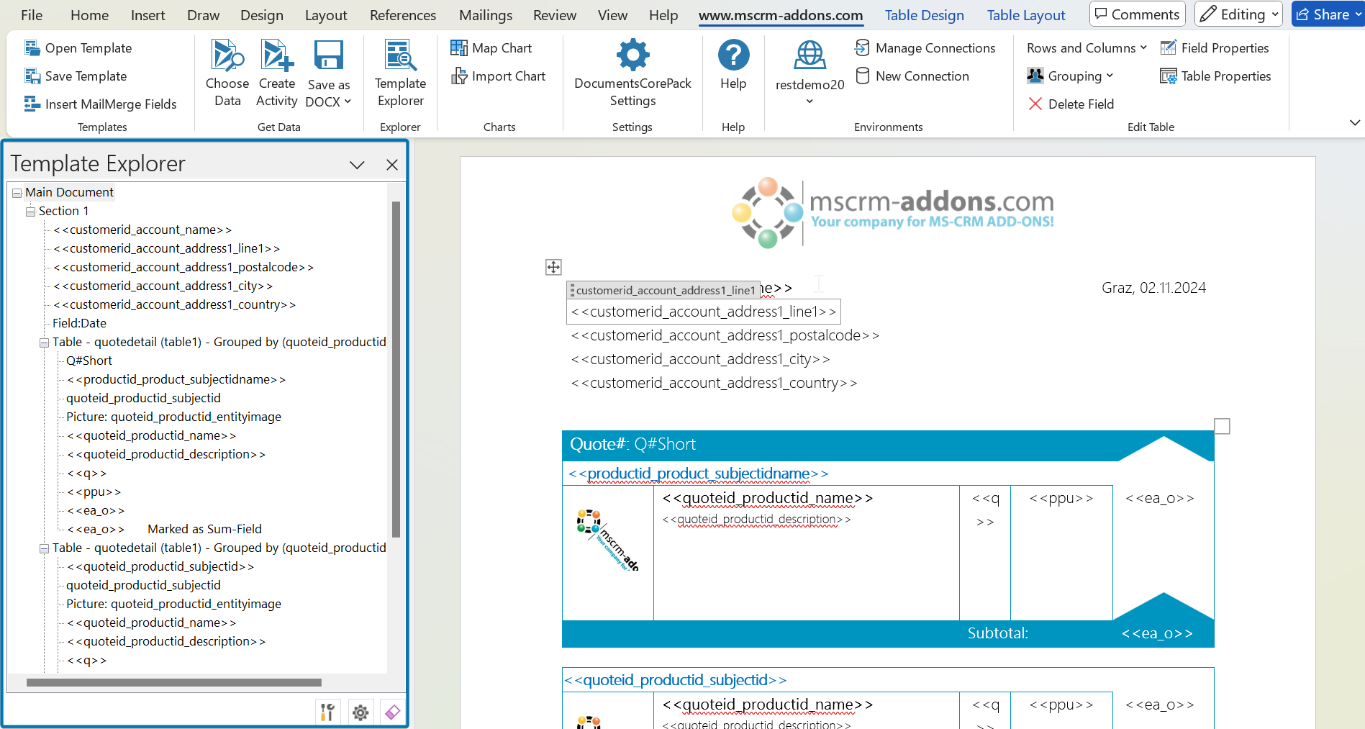Switch to the Table Design tab
Screen dimensions: 1365x729
pos(923,14)
